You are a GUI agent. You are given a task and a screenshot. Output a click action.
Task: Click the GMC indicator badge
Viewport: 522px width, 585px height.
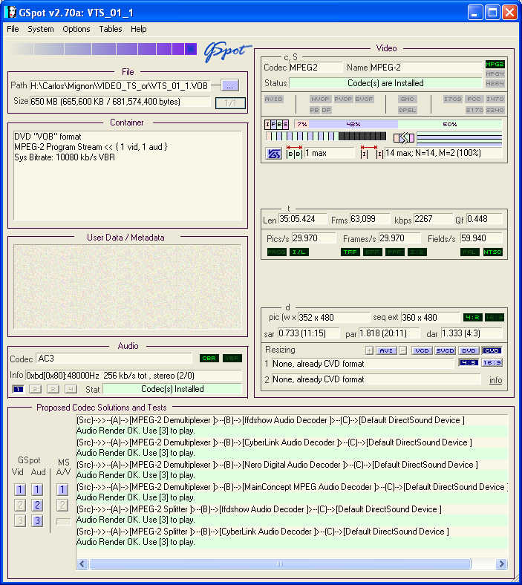click(x=407, y=99)
